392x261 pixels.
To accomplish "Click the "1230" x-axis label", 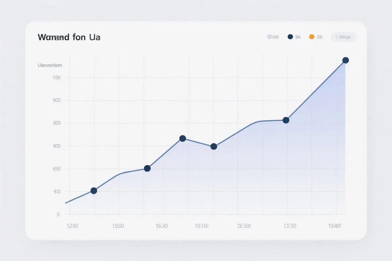I will [72, 226].
